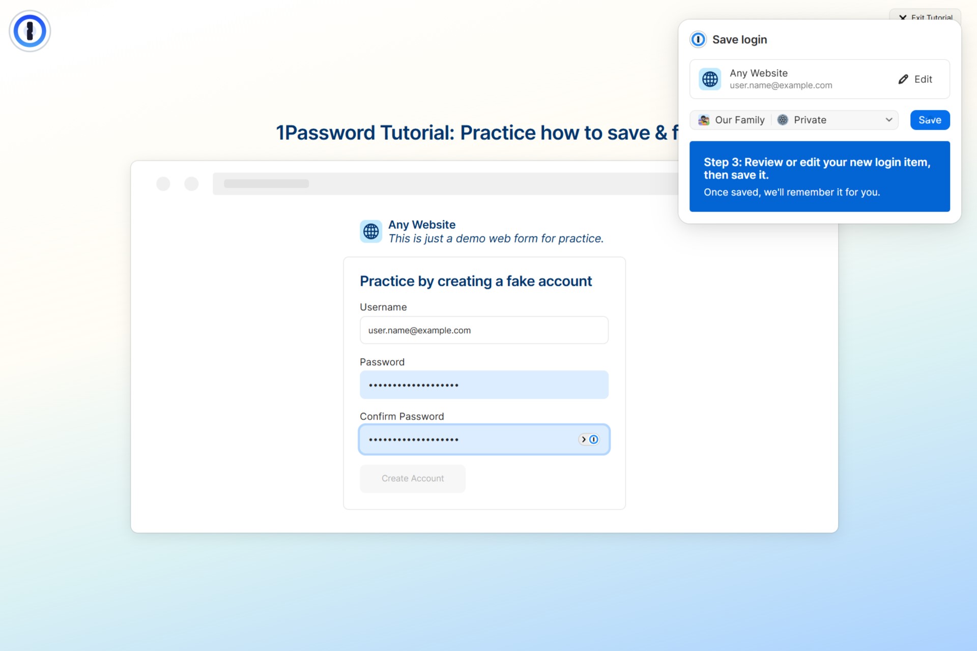Click the Private vault globe icon
The image size is (977, 651).
point(783,119)
